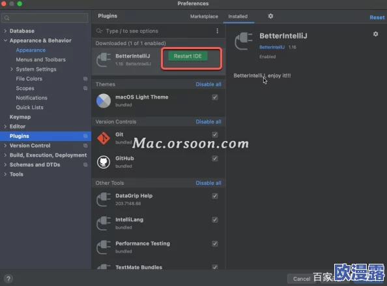This screenshot has height=286, width=387.
Task: Select the TextMate Bundles plugin row
Action: [158, 266]
